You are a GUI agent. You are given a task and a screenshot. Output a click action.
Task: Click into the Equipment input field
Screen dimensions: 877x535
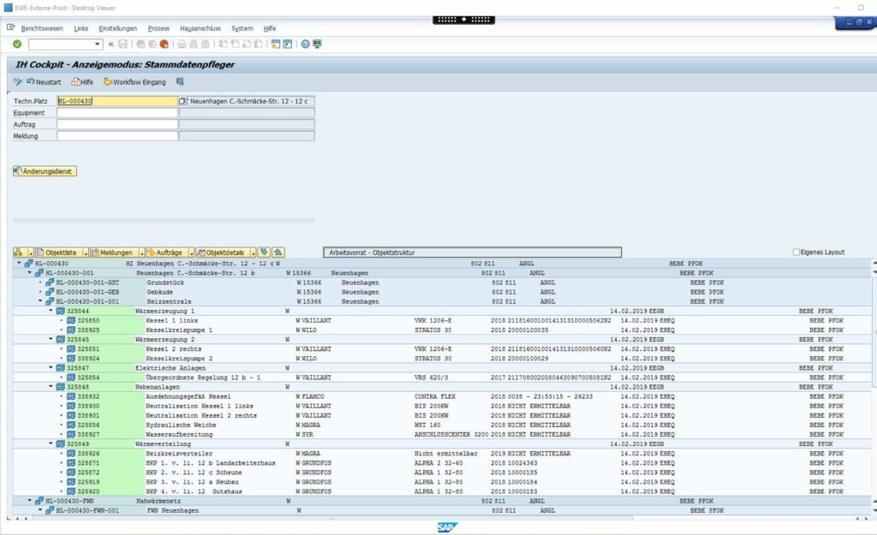[x=116, y=113]
